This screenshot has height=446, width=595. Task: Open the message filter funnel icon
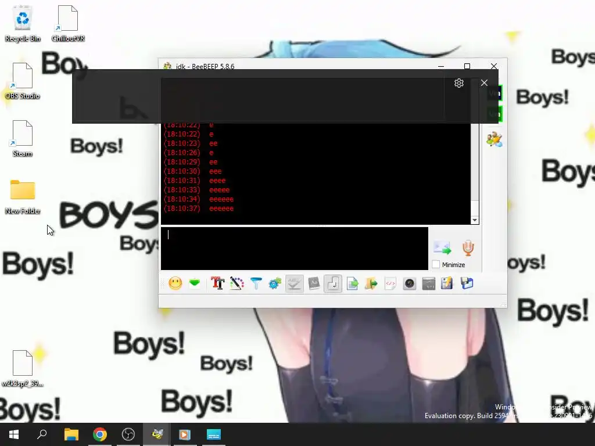[256, 283]
